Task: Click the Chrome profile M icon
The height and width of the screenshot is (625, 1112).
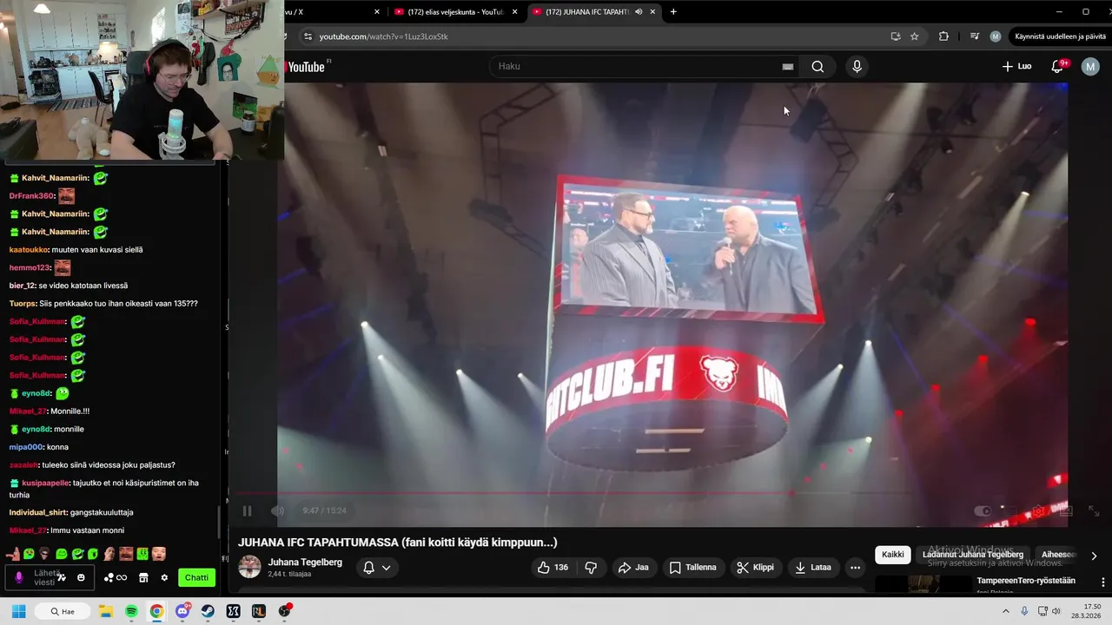Action: pyautogui.click(x=996, y=36)
